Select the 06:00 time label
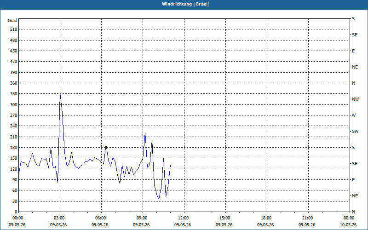The height and width of the screenshot is (230, 368). (100, 218)
